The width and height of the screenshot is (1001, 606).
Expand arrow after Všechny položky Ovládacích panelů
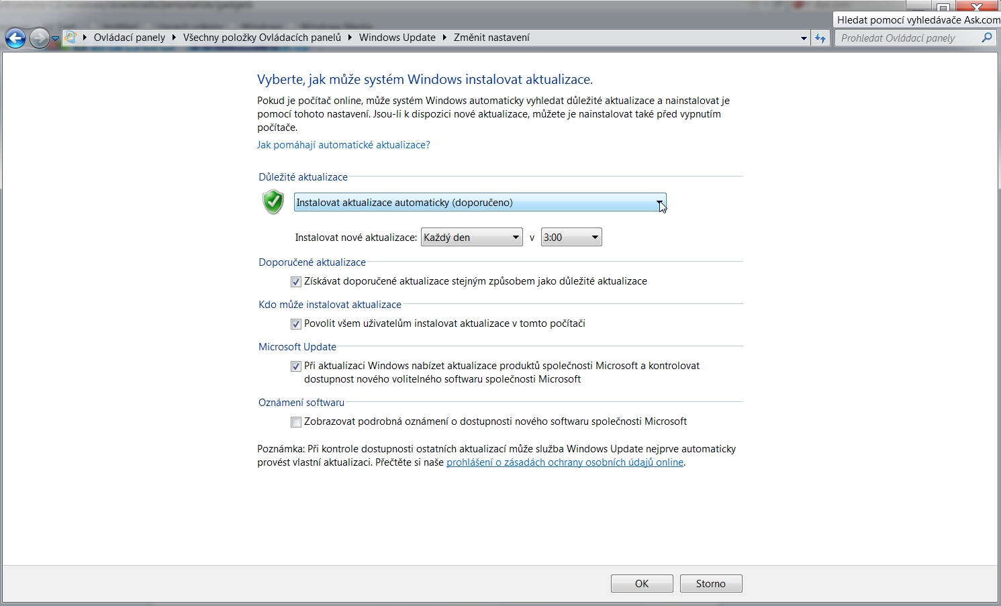[x=350, y=38]
